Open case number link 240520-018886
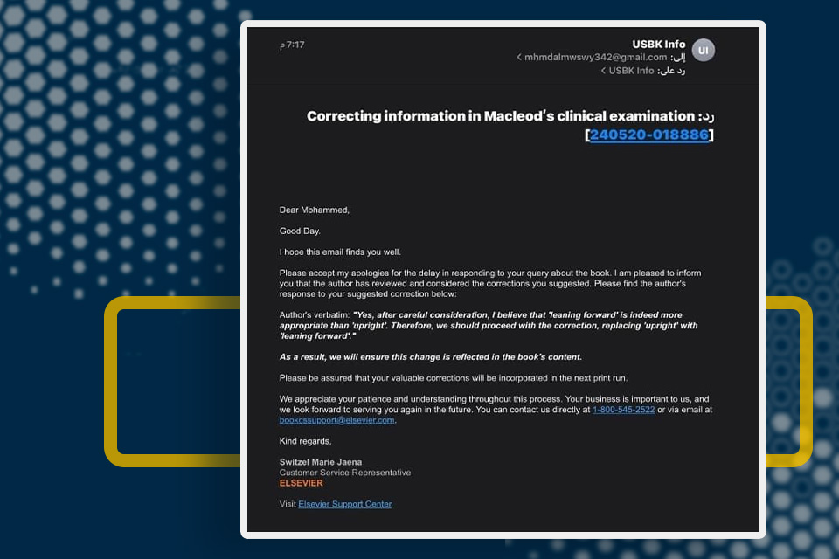The height and width of the screenshot is (559, 839). click(x=649, y=135)
